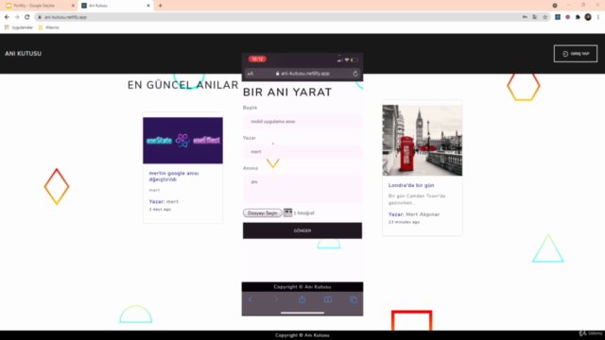Click the lock icon in Chrome address bar
Screen dimensions: 605x340
(x=40, y=17)
